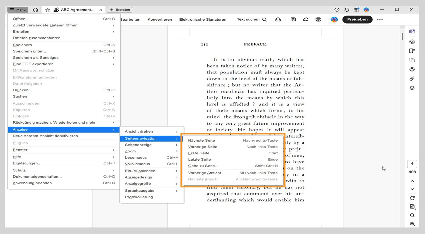Expand Speichern als Sonstiges submenu
The height and width of the screenshot is (234, 425).
click(x=64, y=58)
